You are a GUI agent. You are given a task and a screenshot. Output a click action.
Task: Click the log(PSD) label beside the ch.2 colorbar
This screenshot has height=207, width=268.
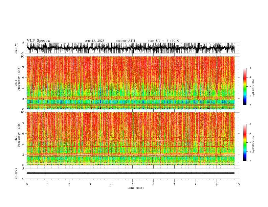pos(253,144)
